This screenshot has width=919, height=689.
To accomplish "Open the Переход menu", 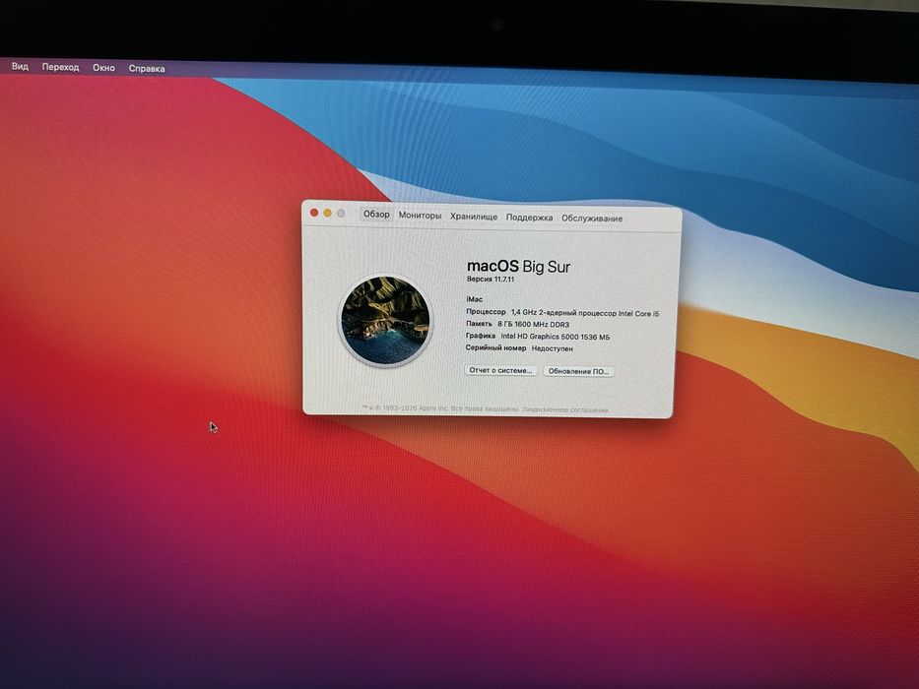I will pyautogui.click(x=60, y=67).
